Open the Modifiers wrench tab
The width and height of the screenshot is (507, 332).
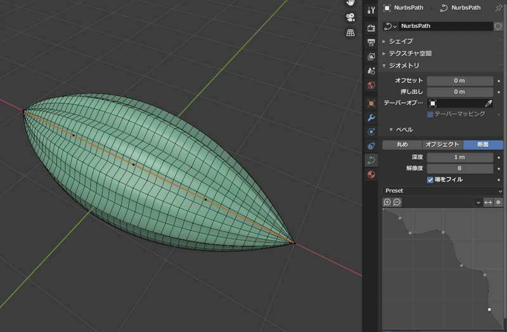pos(371,118)
